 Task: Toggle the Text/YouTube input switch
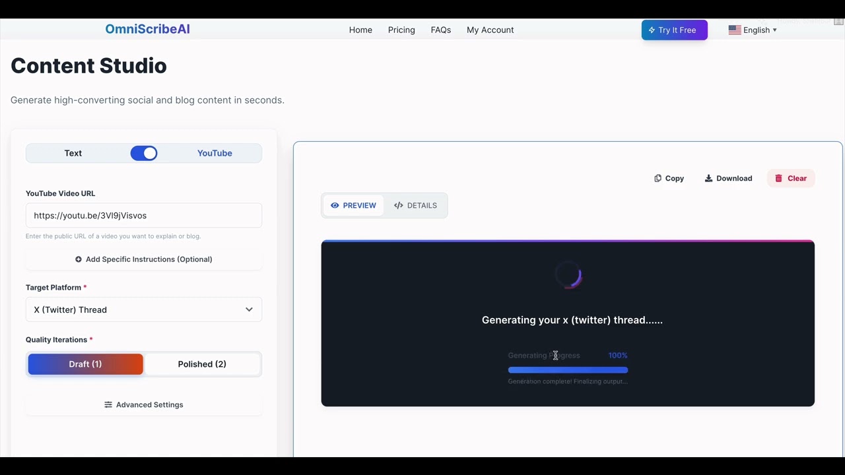click(x=144, y=153)
